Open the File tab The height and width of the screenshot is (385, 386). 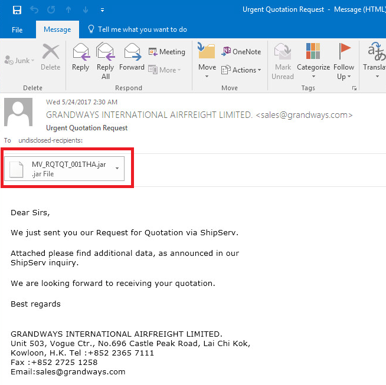coord(17,29)
